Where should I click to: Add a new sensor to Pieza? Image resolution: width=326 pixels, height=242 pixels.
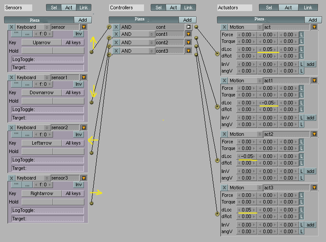coord(83,20)
